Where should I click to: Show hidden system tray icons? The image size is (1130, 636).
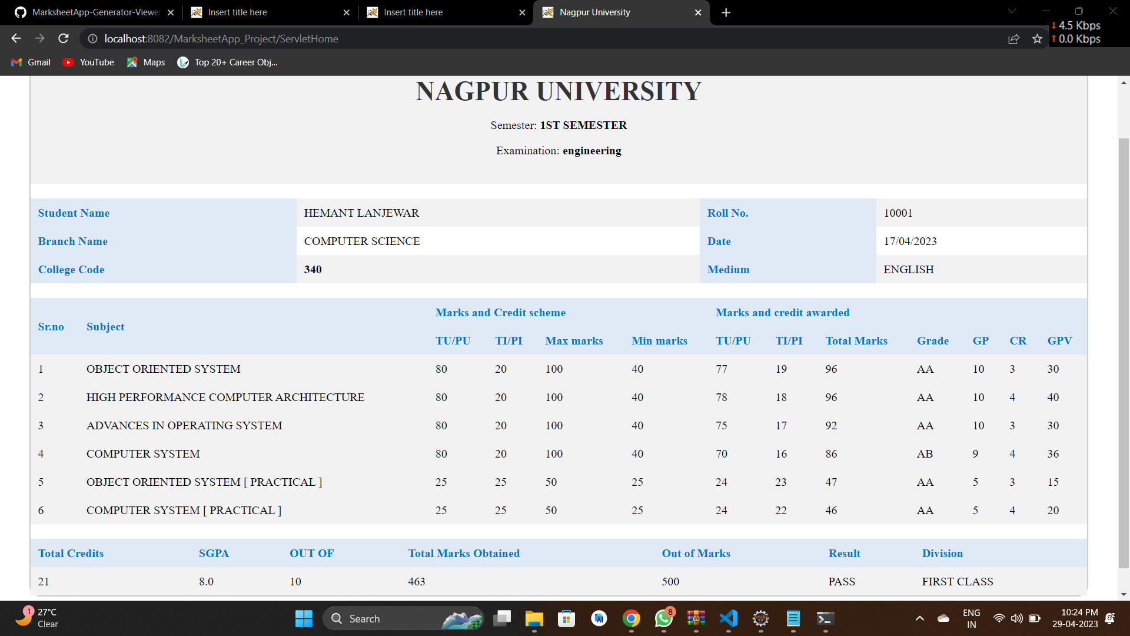(x=919, y=618)
